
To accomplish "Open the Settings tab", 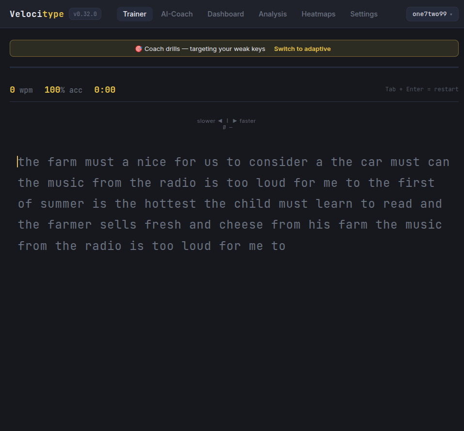I will pyautogui.click(x=364, y=14).
